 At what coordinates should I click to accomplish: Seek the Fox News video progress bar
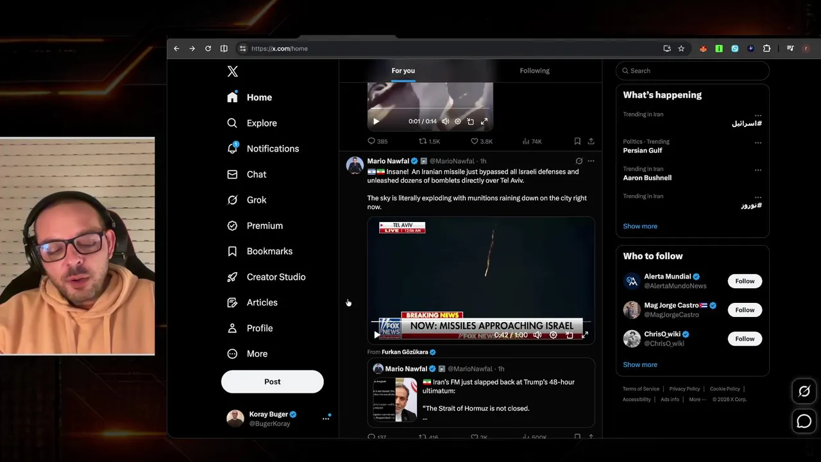point(481,321)
